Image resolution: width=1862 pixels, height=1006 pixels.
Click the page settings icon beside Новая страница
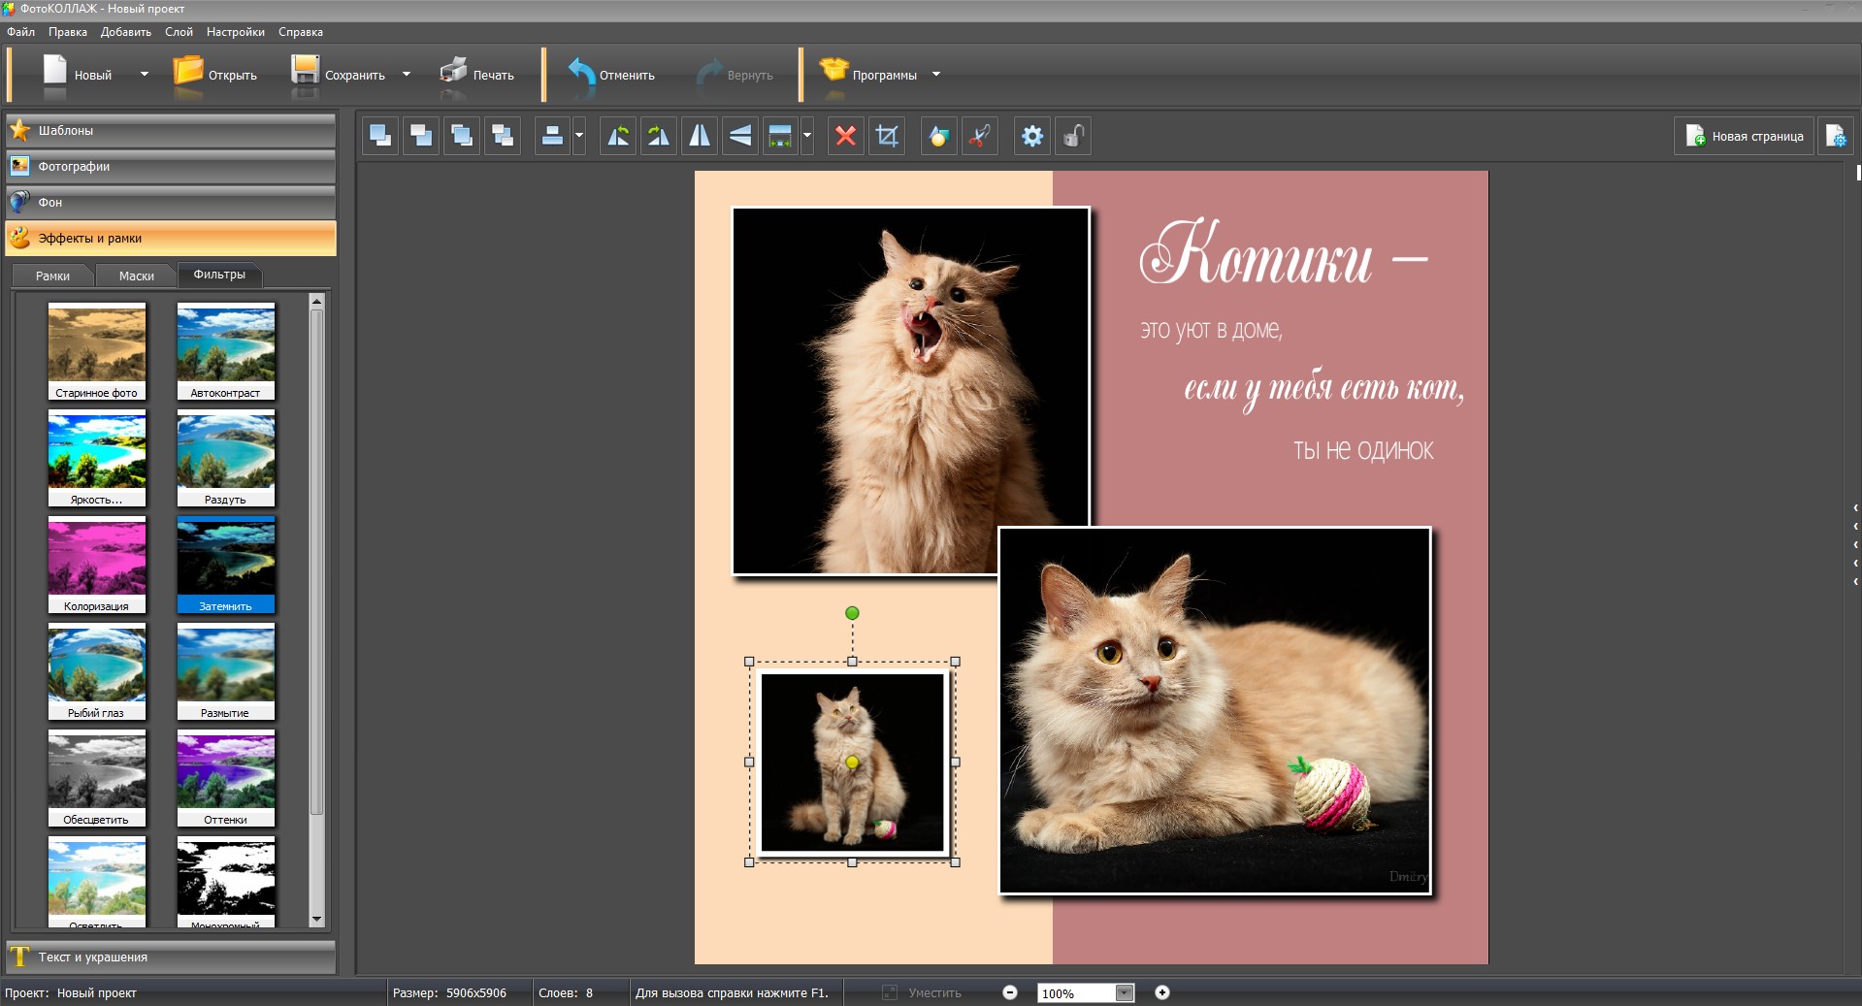[x=1835, y=136]
